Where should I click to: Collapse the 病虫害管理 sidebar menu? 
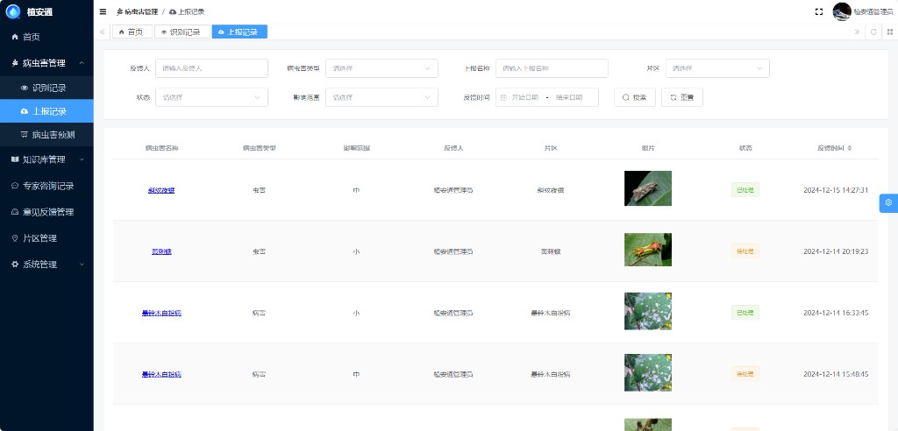click(x=46, y=63)
